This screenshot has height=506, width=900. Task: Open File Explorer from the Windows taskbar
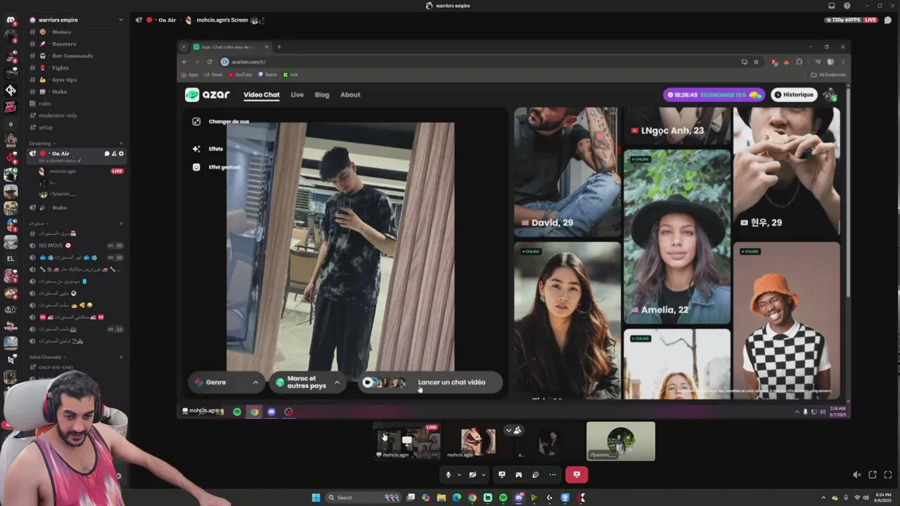point(442,498)
